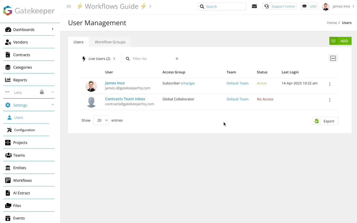Toggle the hamburger menu in header

69,6
